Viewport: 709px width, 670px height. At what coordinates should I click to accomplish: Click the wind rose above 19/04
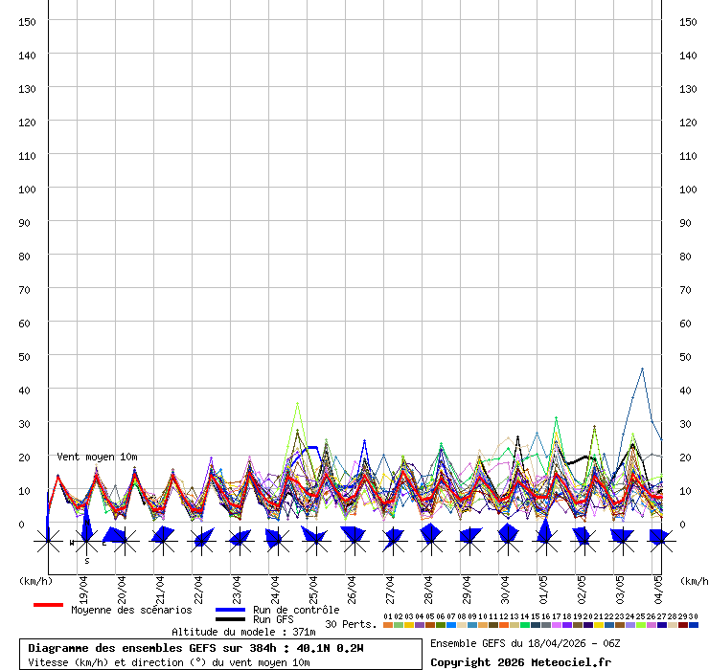[x=86, y=541]
